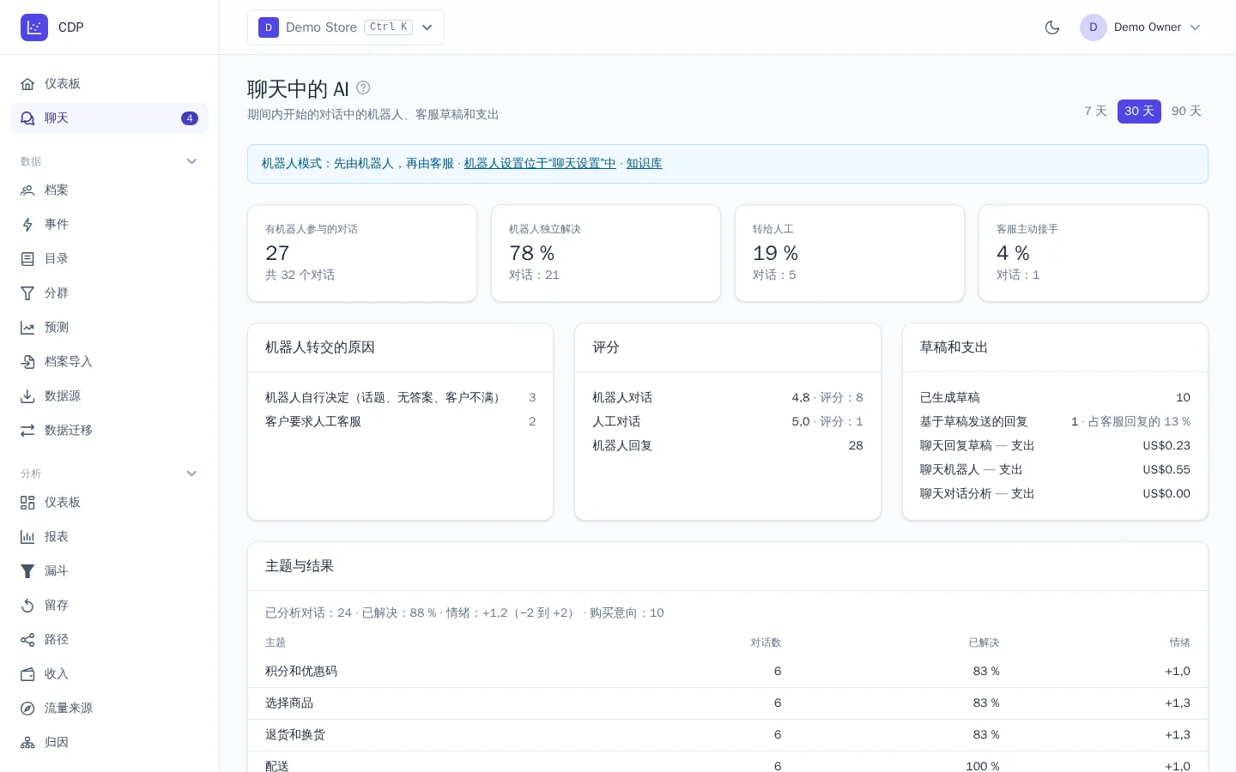The width and height of the screenshot is (1236, 772).
Task: Open 仪表板 home icon in sidebar
Action: (27, 84)
